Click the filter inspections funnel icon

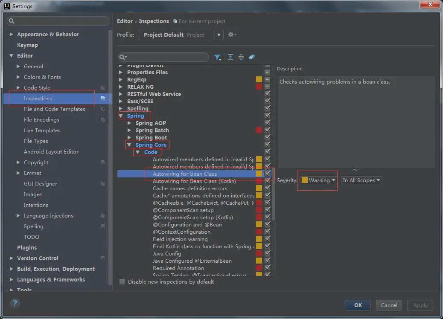[217, 57]
